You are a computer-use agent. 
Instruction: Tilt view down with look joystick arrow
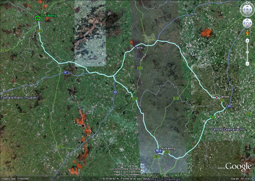coord(247,13)
